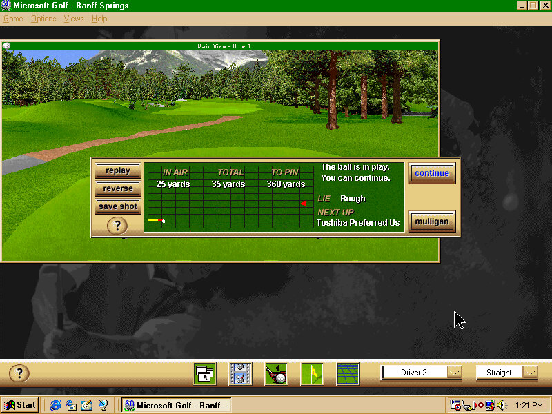Click the continue button
552x414 pixels.
(x=432, y=173)
